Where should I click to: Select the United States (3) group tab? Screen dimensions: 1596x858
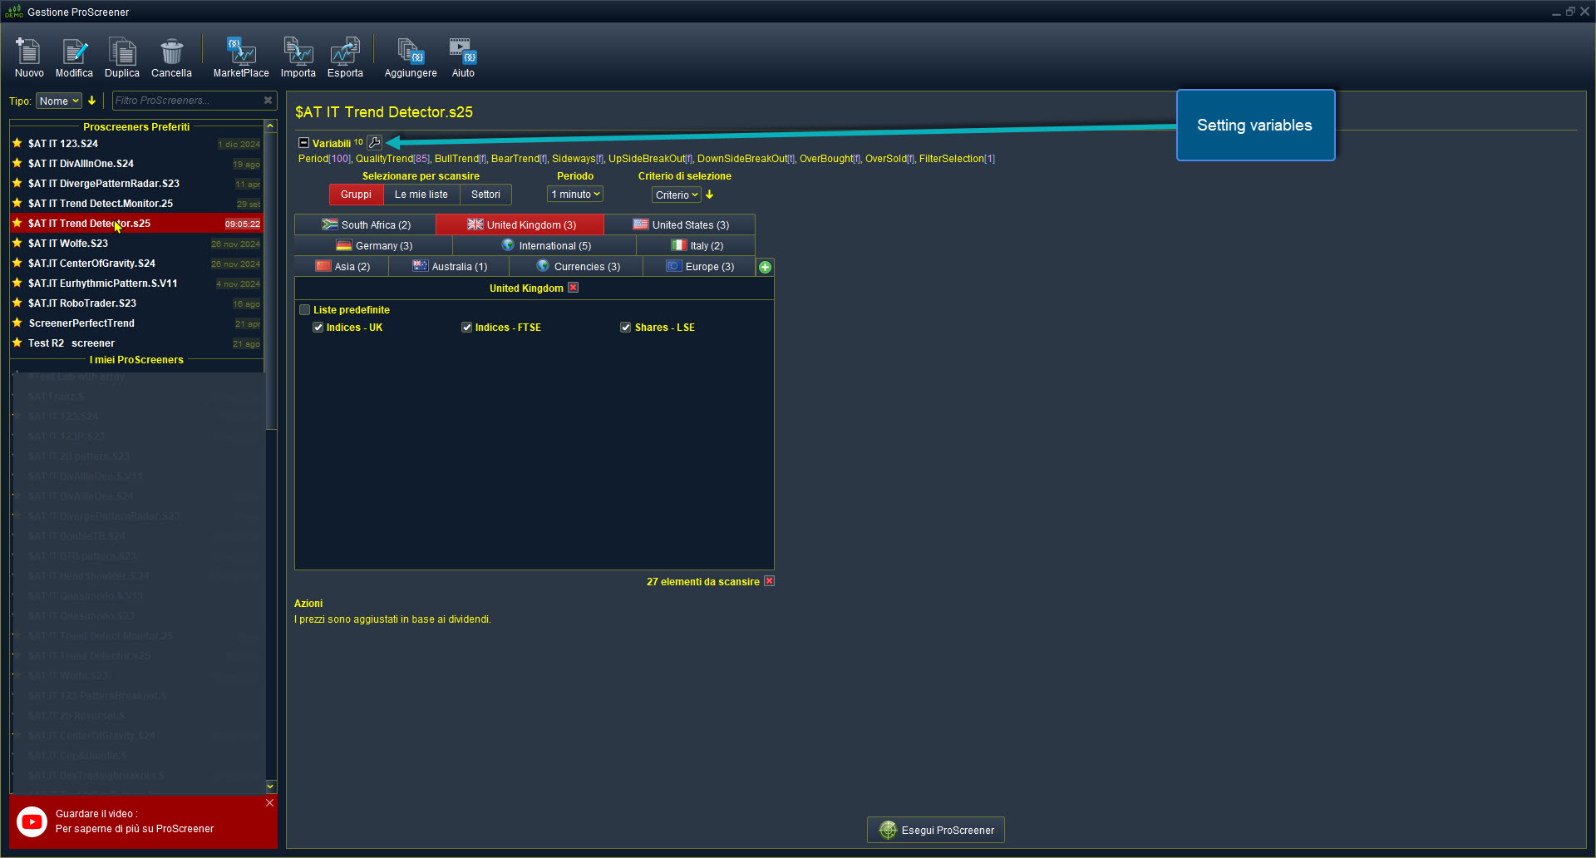680,225
